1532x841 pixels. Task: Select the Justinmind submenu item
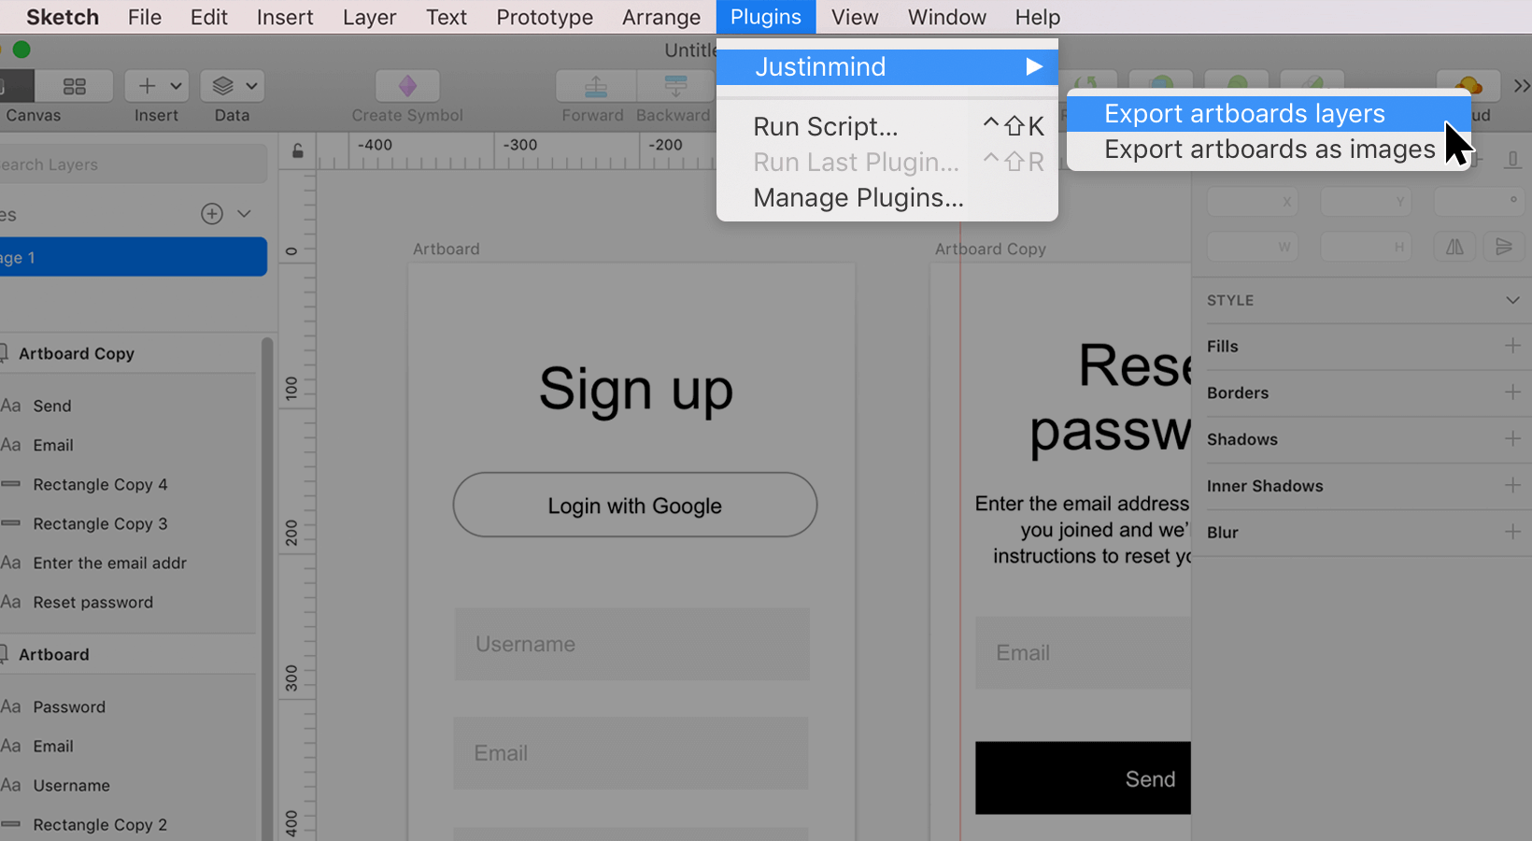(887, 66)
